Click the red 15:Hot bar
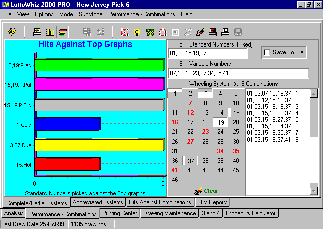 [x=68, y=164]
